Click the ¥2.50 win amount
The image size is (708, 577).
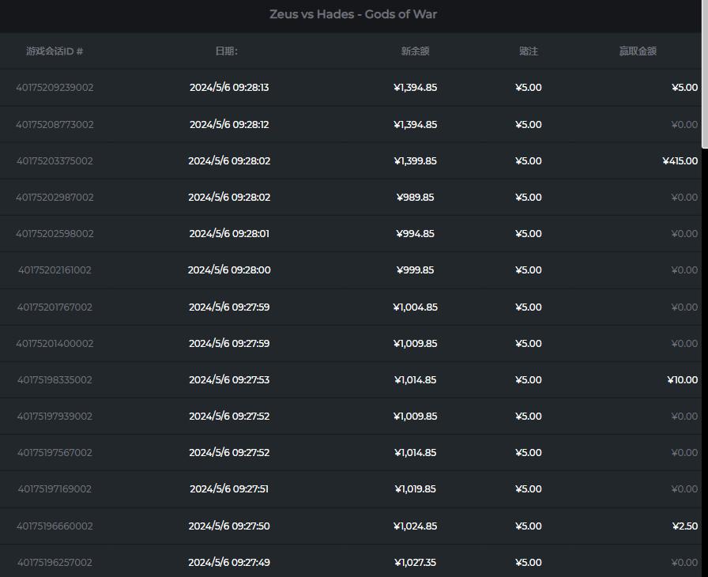pyautogui.click(x=684, y=526)
